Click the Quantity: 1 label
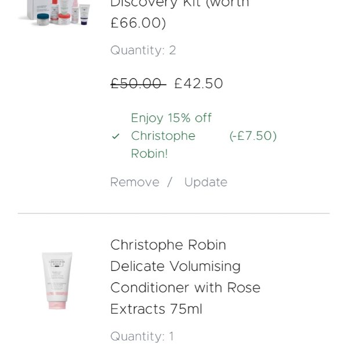This screenshot has width=348, height=348. (x=142, y=336)
